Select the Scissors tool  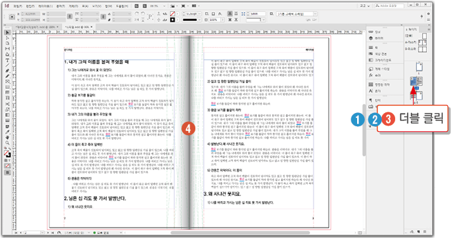click(x=8, y=104)
